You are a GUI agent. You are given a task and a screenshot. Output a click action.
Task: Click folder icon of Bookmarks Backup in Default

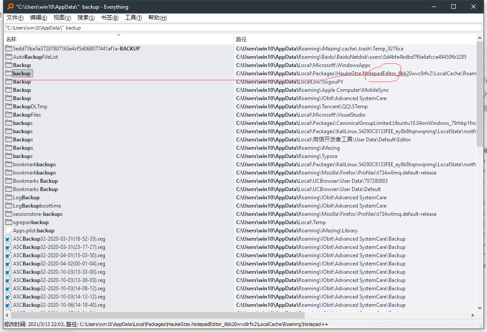coord(9,189)
